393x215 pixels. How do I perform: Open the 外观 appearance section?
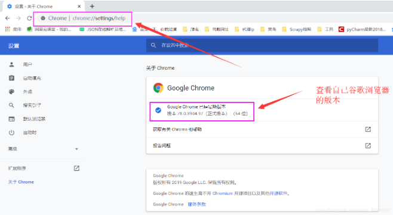27,92
